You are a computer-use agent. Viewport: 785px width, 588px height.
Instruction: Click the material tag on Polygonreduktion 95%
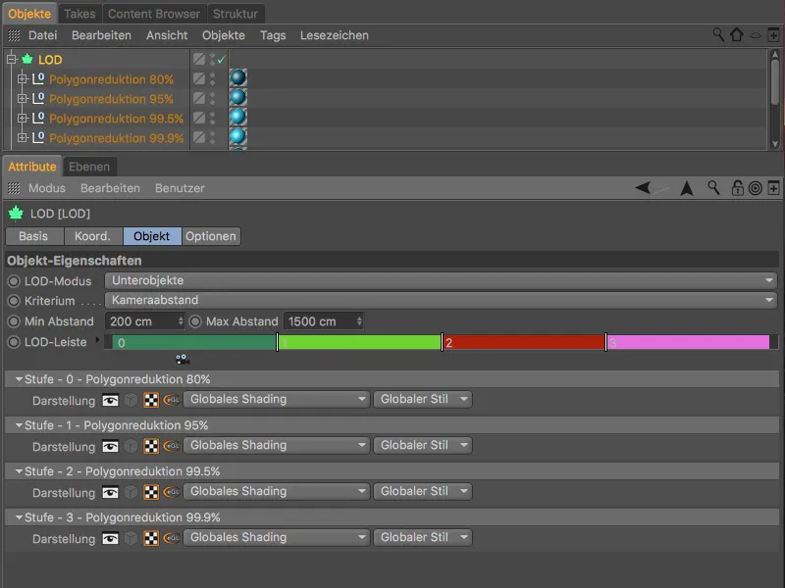click(237, 97)
